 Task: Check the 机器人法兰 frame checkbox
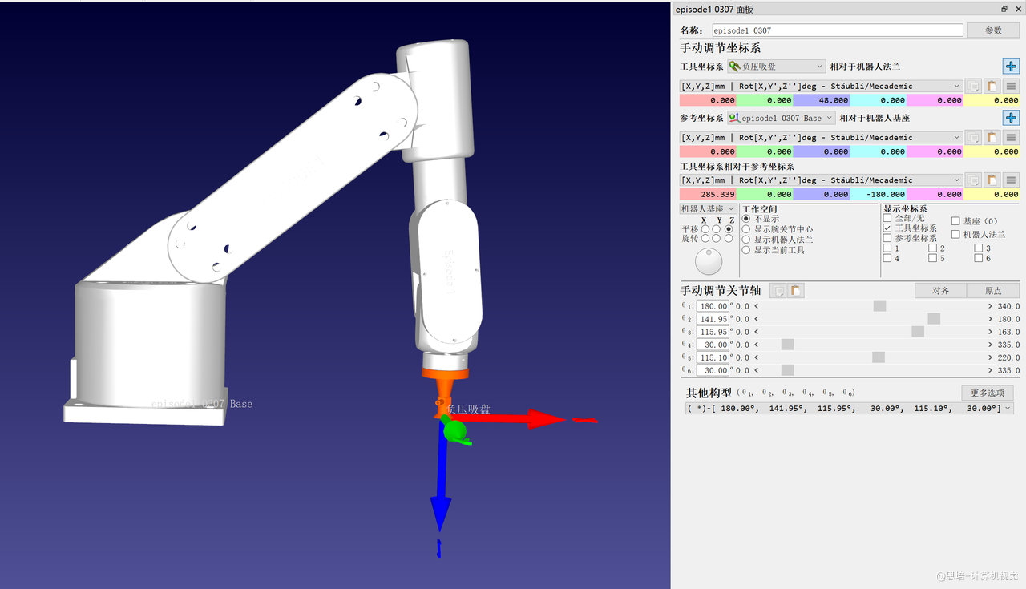956,234
